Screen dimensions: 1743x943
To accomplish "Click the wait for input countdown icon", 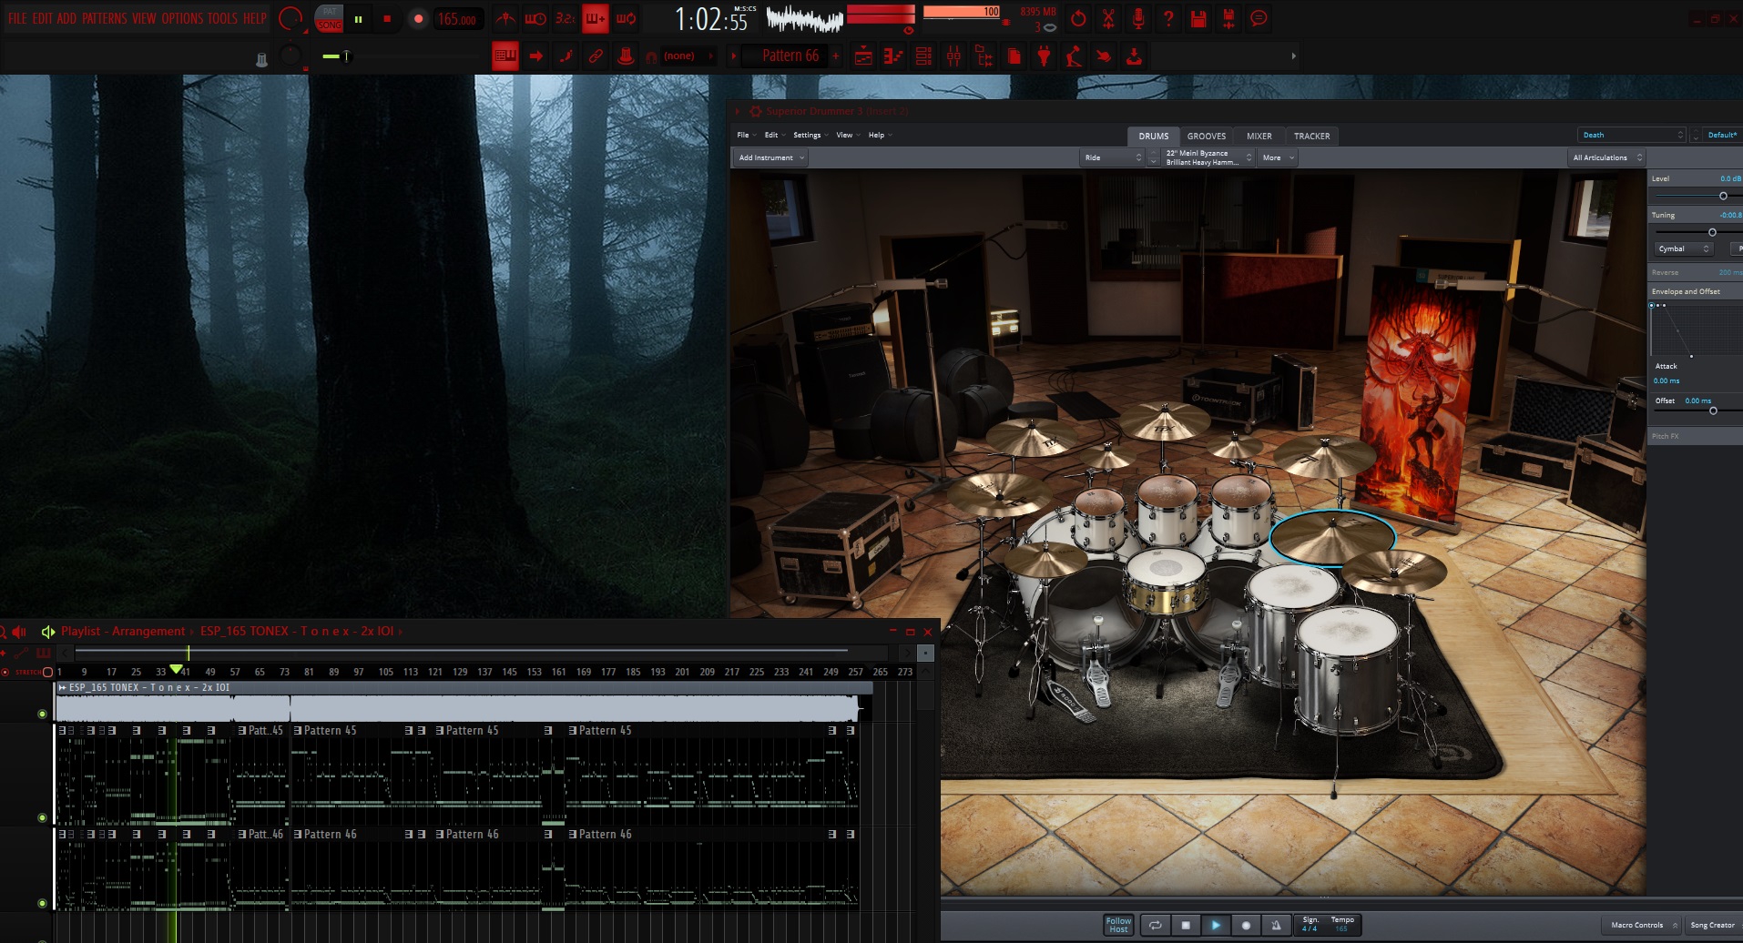I will [x=535, y=18].
